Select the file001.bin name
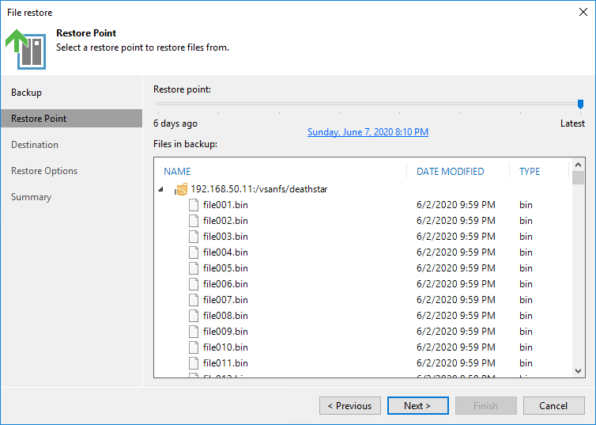This screenshot has height=425, width=596. pyautogui.click(x=225, y=205)
